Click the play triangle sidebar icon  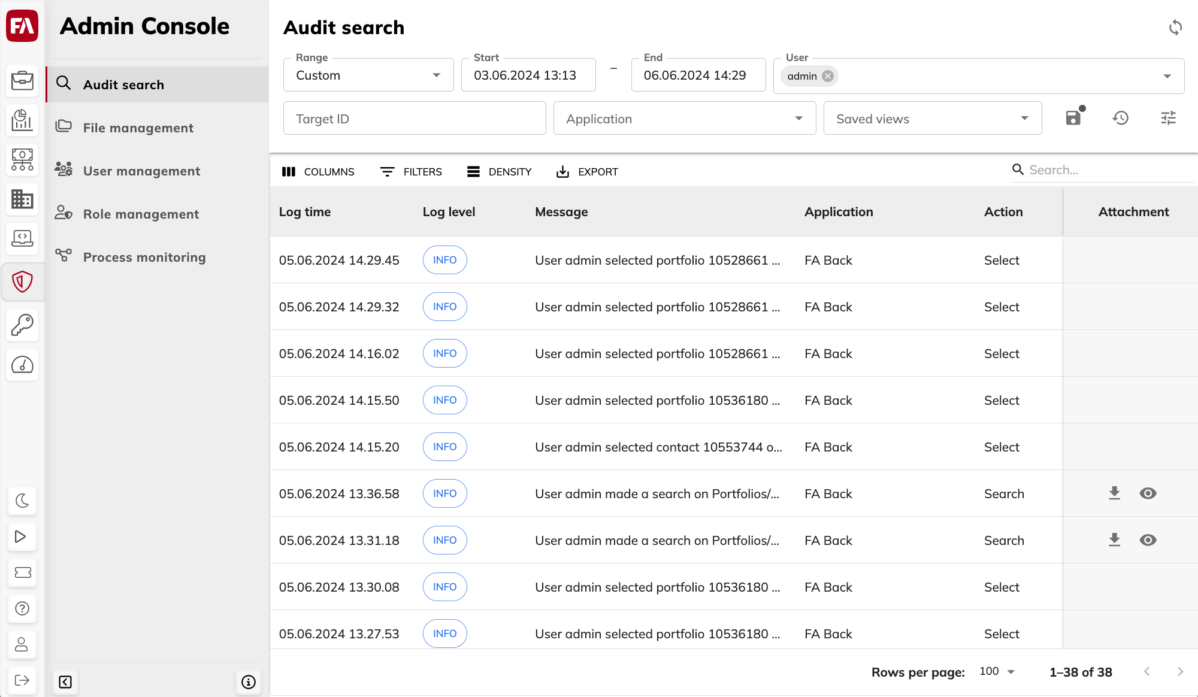(22, 537)
